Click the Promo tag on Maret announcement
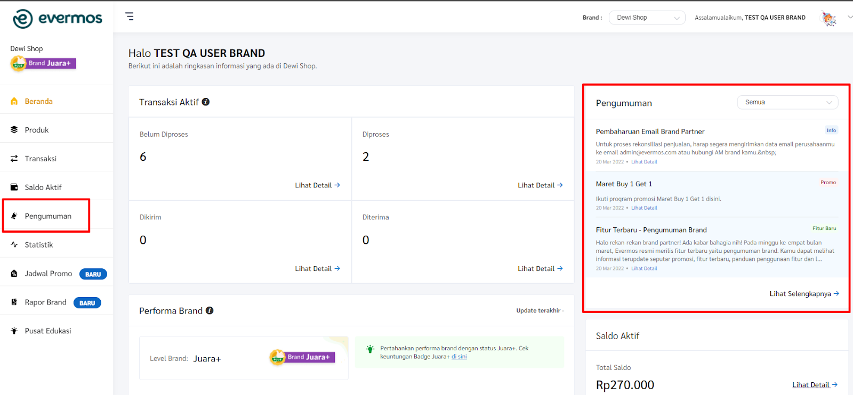The image size is (853, 395). tap(828, 183)
